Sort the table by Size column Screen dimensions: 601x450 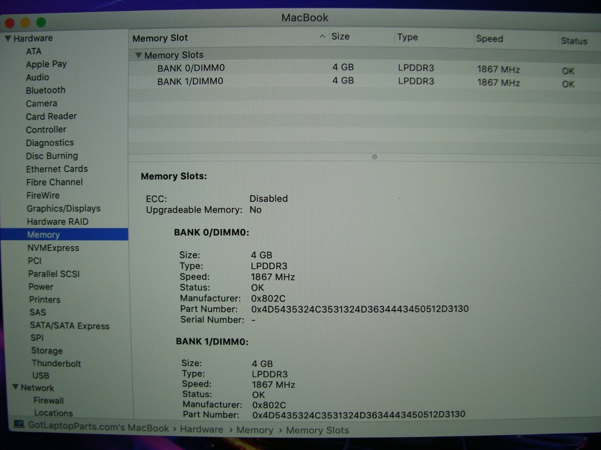click(x=340, y=37)
